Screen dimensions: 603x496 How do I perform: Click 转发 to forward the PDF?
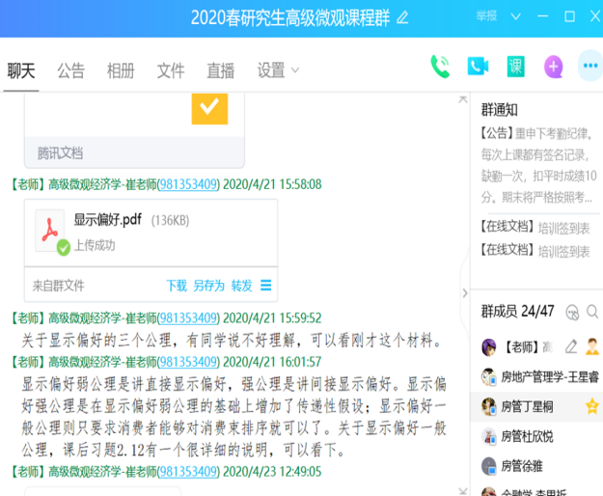tap(241, 286)
